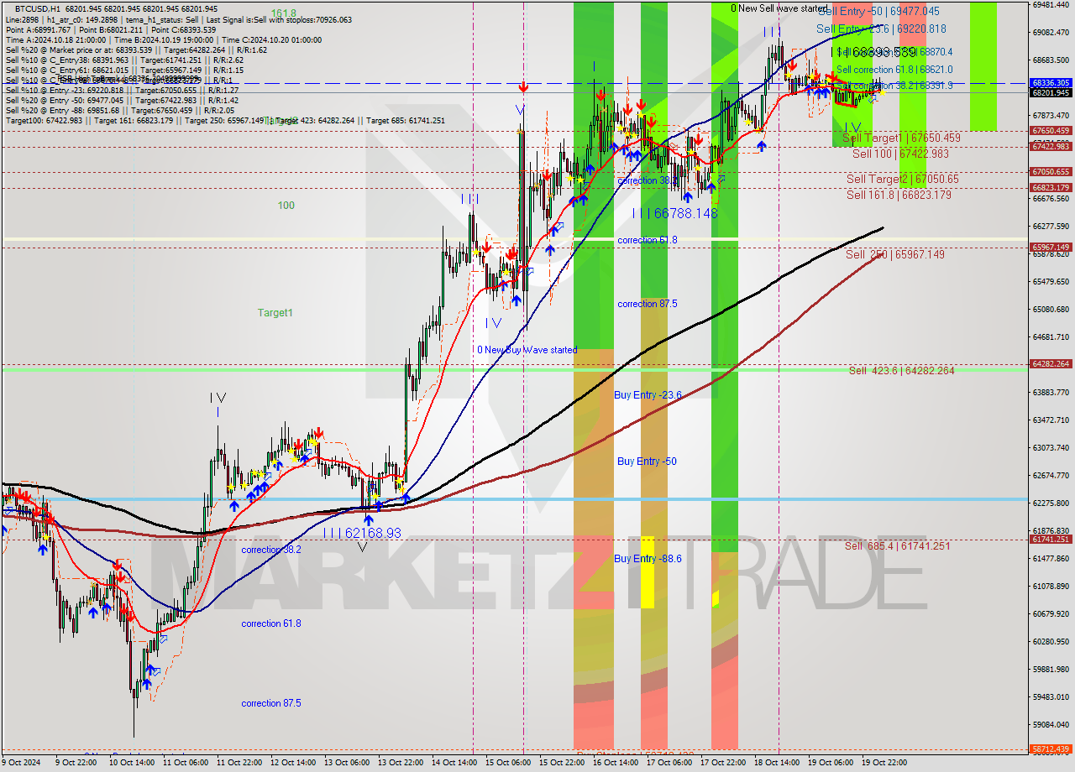The width and height of the screenshot is (1075, 772).
Task: Click the 'Line:2898 | h1_atr_c0' info line
Action: pos(178,19)
